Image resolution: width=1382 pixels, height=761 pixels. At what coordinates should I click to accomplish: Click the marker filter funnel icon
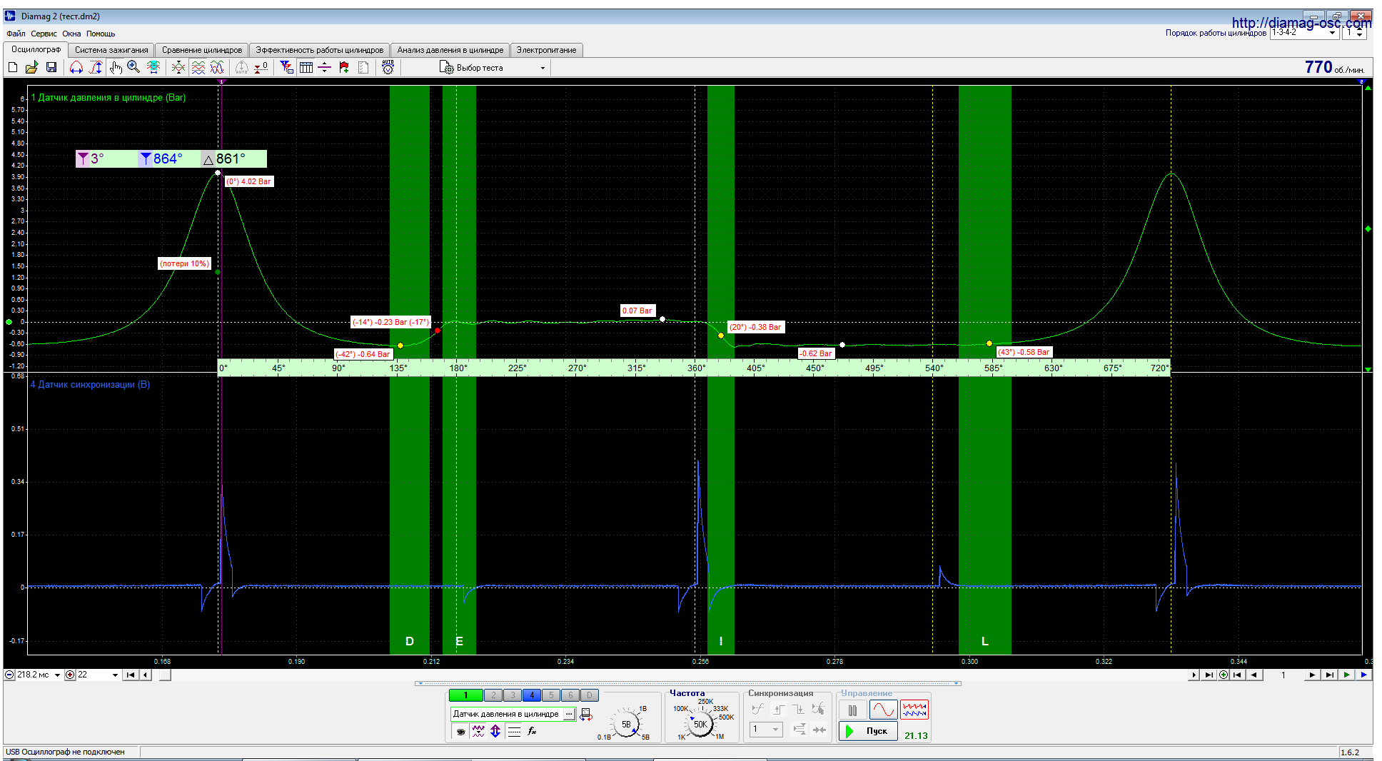286,67
